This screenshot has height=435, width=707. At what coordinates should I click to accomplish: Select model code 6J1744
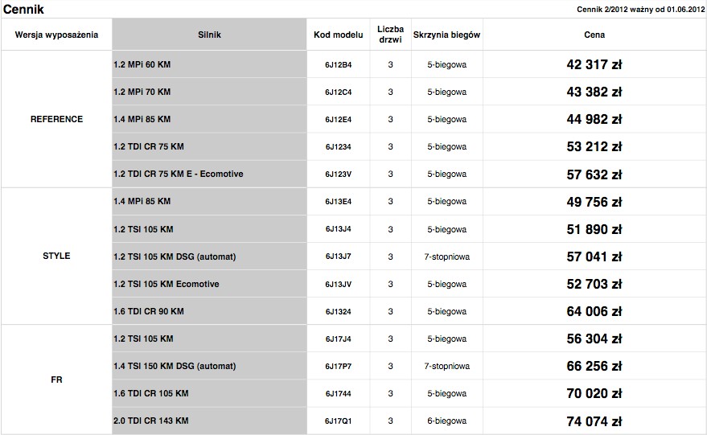(x=338, y=393)
